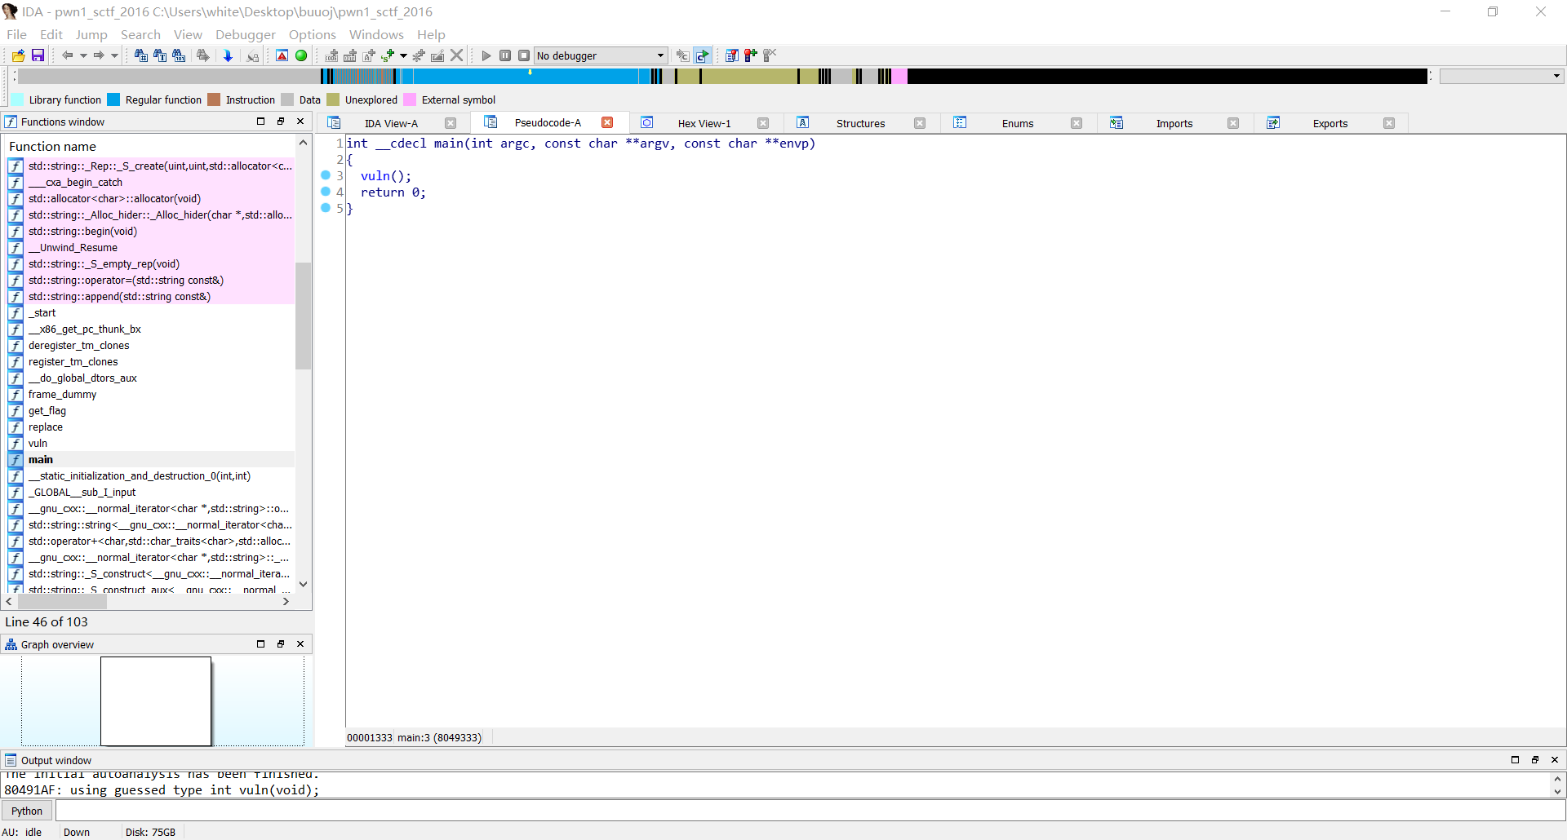
Task: Switch to the Hex View-1 tab
Action: pyautogui.click(x=704, y=123)
